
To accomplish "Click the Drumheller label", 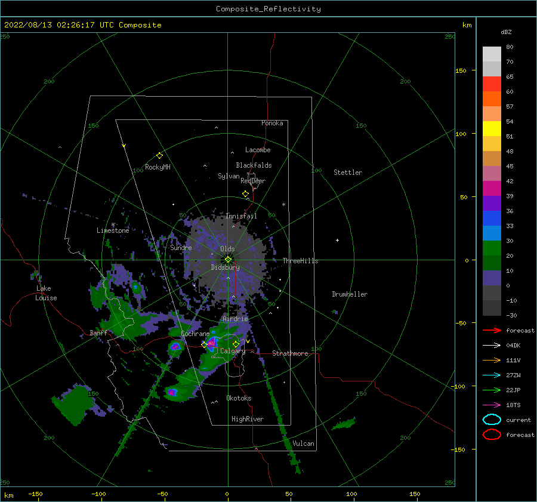I will click(x=350, y=294).
